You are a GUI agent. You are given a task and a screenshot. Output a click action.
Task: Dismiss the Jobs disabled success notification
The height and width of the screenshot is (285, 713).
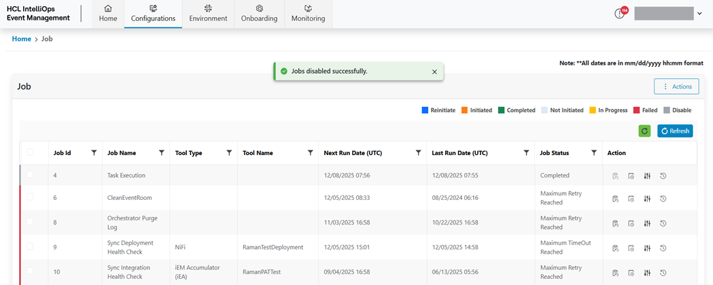pos(434,71)
